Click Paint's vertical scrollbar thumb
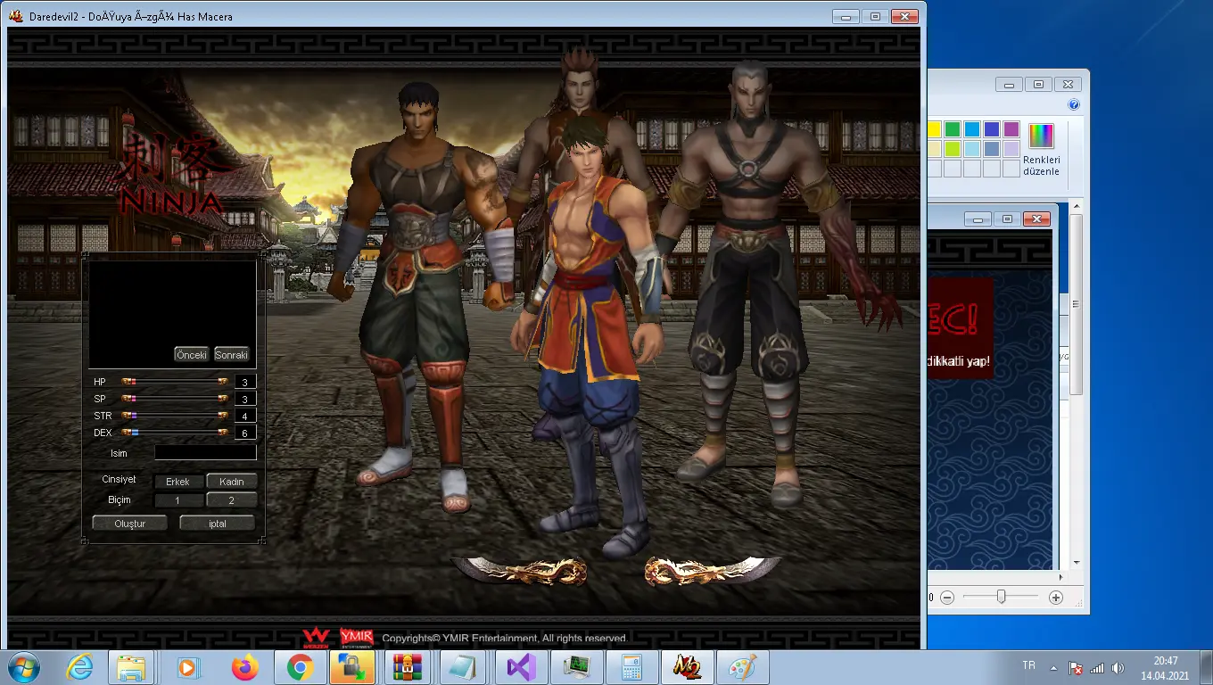This screenshot has height=685, width=1213. click(x=1077, y=303)
